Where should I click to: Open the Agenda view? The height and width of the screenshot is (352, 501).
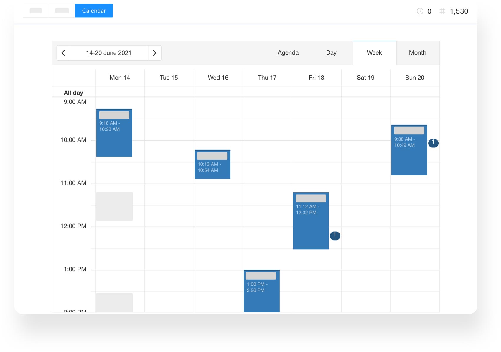pos(288,53)
